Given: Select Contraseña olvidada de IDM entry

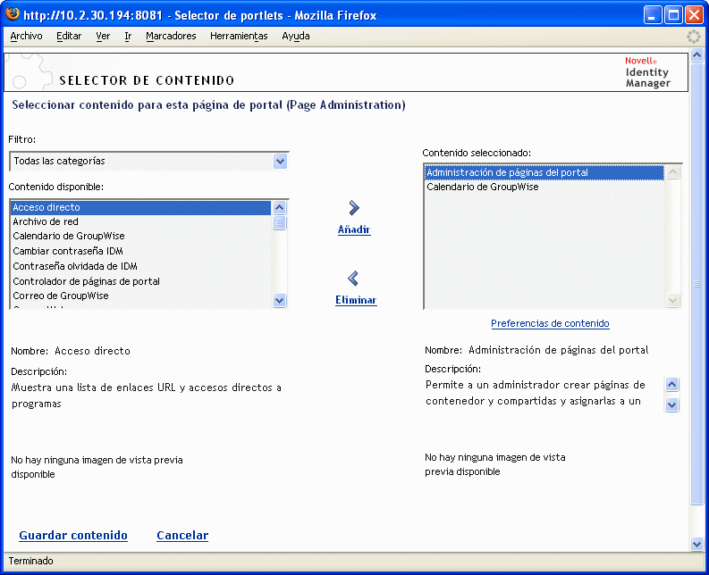Looking at the screenshot, I should click(x=140, y=266).
